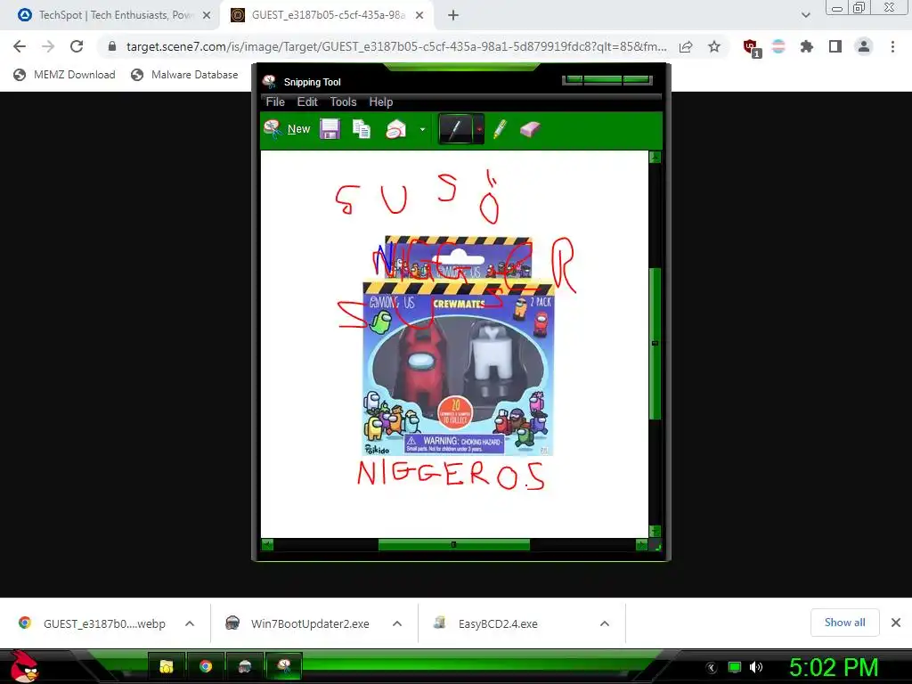Copy the snip to clipboard
The width and height of the screenshot is (912, 684).
click(362, 128)
